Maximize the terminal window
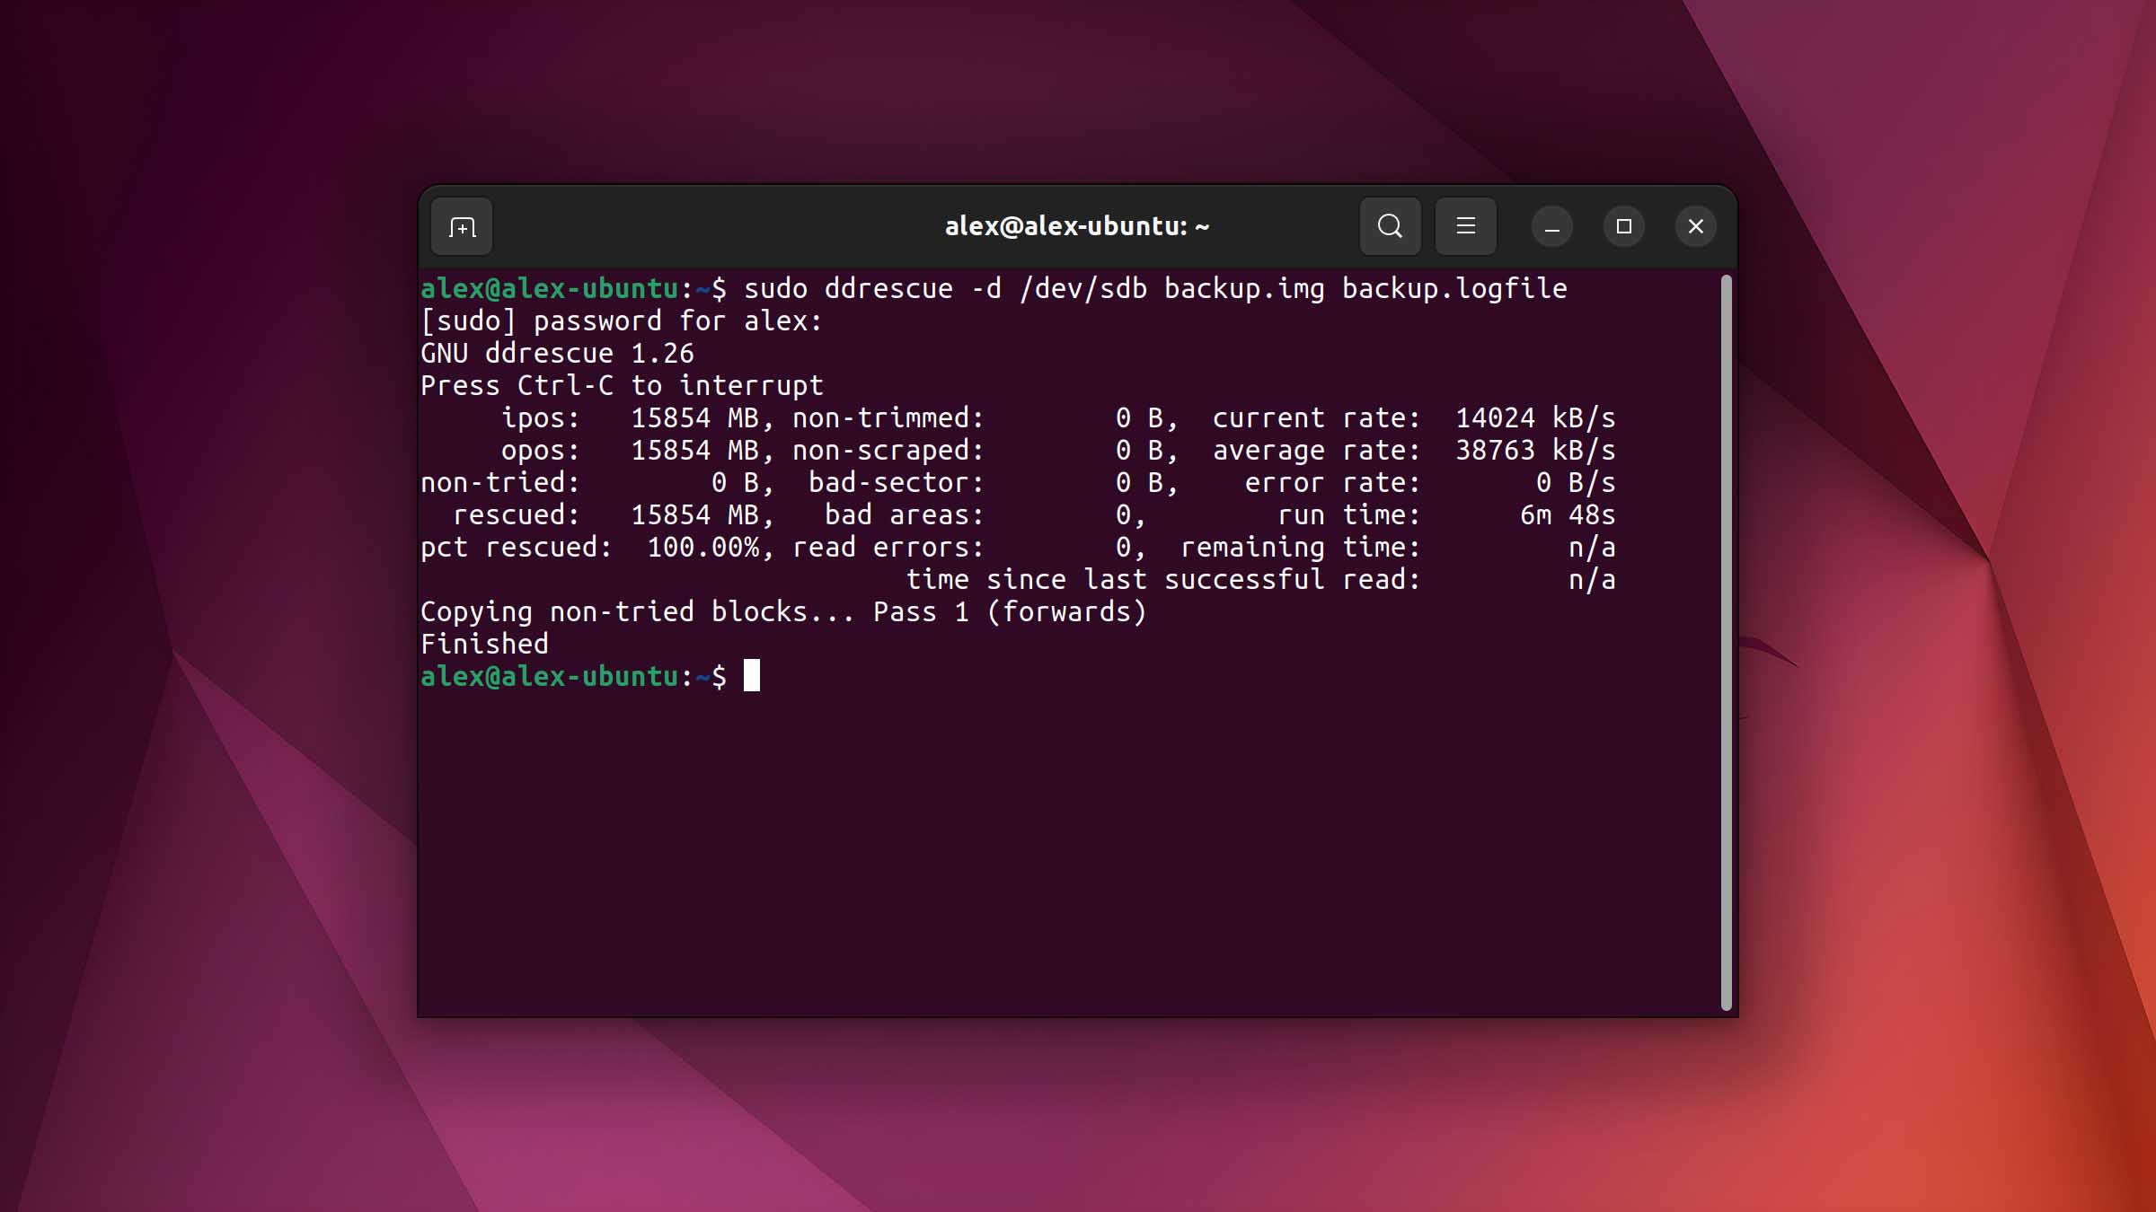 pos(1623,226)
